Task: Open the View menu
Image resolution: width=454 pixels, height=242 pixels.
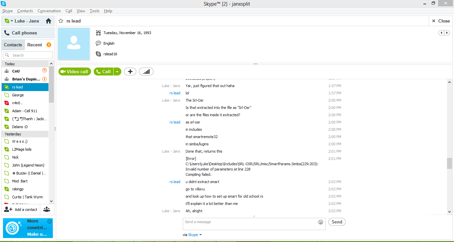Action: [81, 11]
